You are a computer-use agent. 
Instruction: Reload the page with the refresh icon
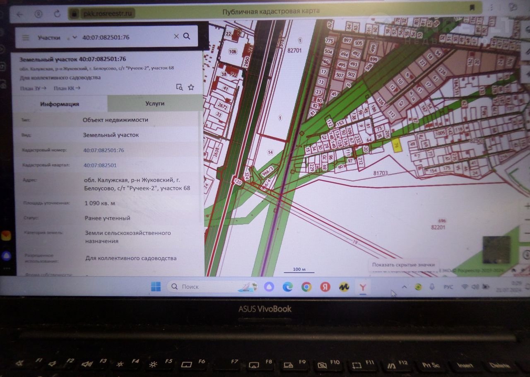(57, 14)
